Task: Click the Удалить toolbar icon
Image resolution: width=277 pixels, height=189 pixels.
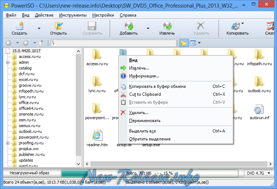Action: pos(201,26)
